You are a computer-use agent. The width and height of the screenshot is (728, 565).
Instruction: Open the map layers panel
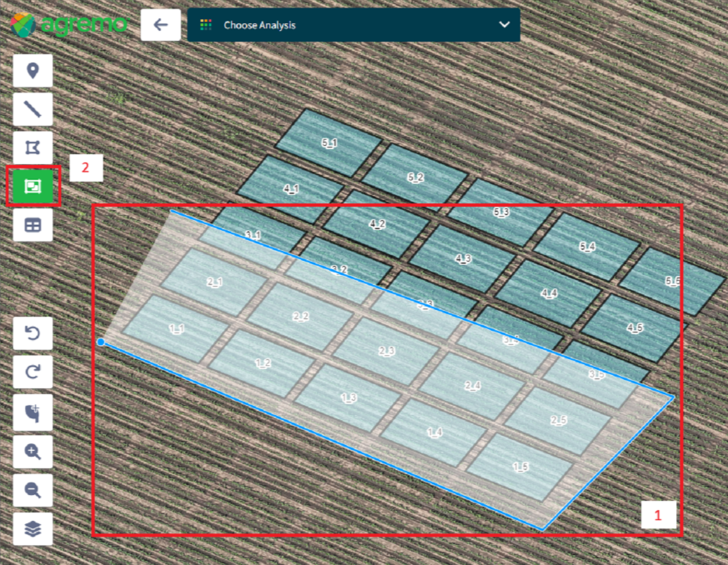(x=33, y=527)
